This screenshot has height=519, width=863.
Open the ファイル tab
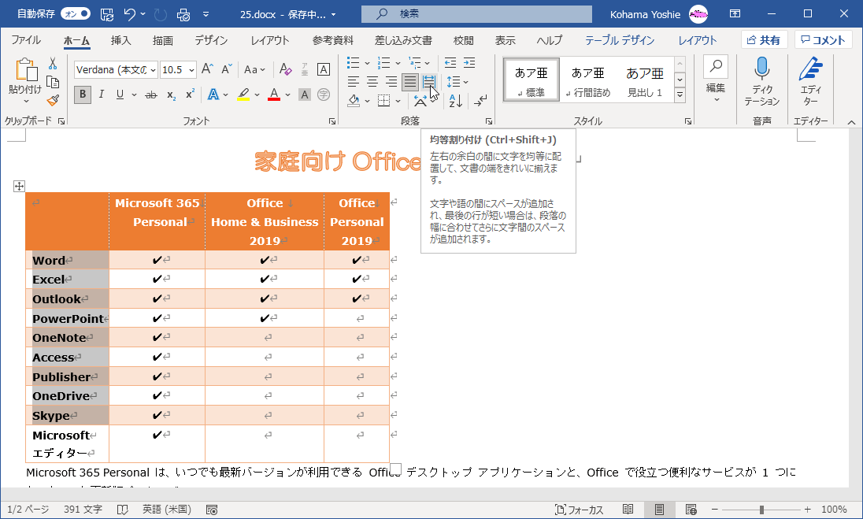pos(26,40)
